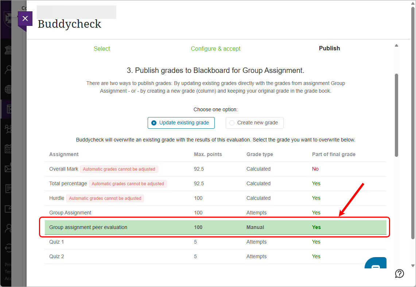Open the help question mark icon
The width and height of the screenshot is (416, 287).
[x=399, y=274]
